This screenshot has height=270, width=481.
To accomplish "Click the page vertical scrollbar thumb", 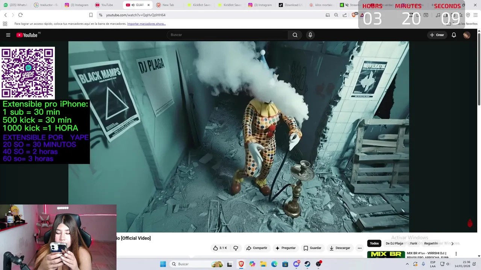I will pos(479,69).
